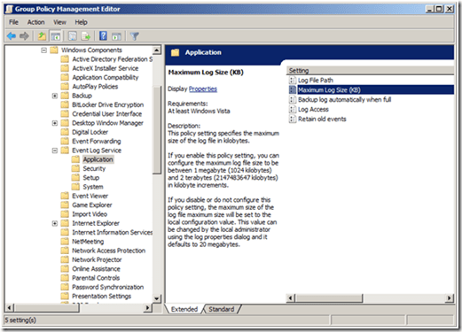462x332 pixels.
Task: Open the Properties link
Action: point(203,89)
